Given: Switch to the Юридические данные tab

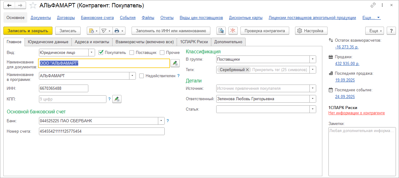Looking at the screenshot, I should tap(48, 42).
